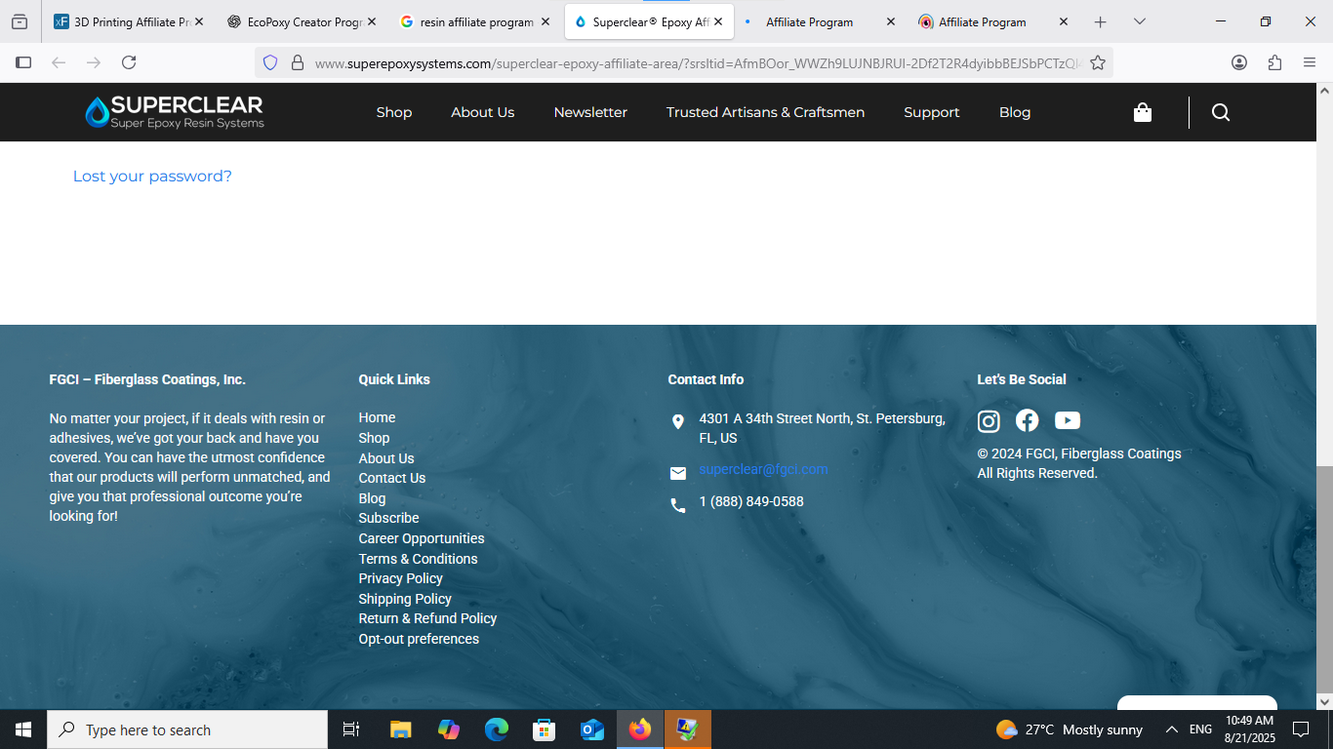Open the notification center icon
The height and width of the screenshot is (749, 1333).
tap(1301, 729)
